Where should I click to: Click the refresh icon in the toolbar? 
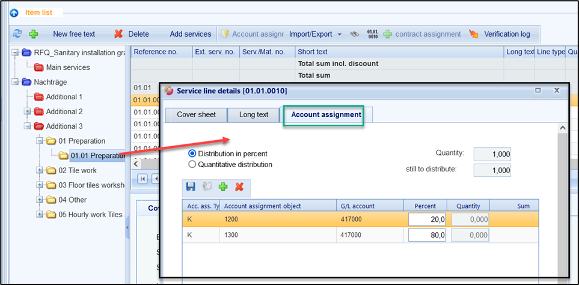click(17, 34)
